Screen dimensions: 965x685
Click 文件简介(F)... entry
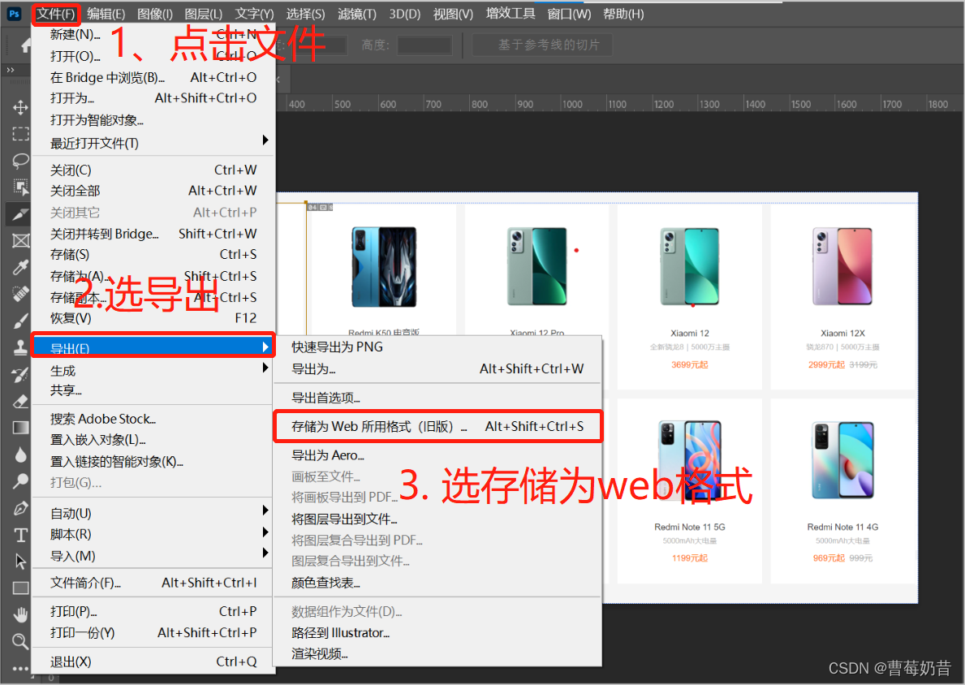153,583
